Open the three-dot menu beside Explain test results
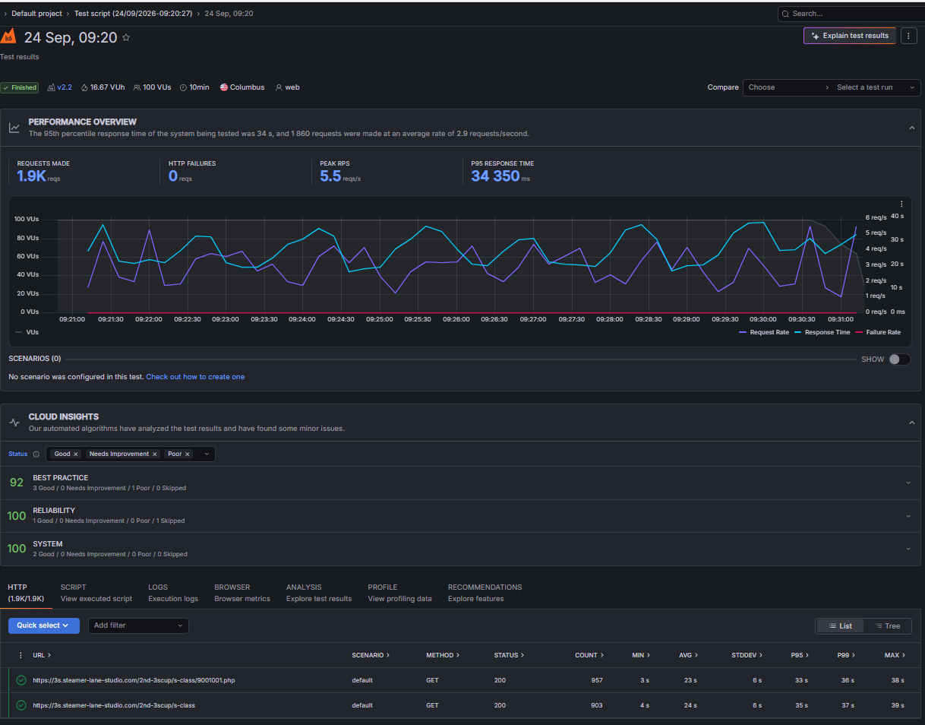 908,36
